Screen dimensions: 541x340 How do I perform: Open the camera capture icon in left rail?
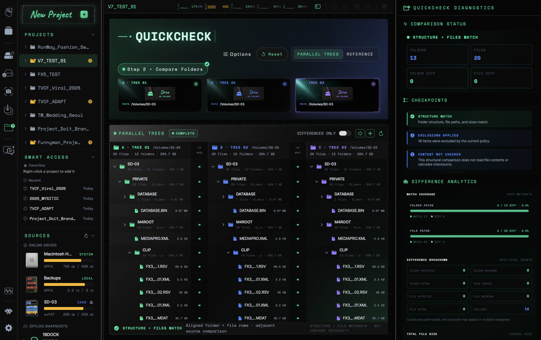(8, 91)
